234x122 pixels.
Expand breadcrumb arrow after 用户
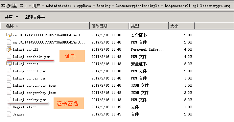click(43, 6)
